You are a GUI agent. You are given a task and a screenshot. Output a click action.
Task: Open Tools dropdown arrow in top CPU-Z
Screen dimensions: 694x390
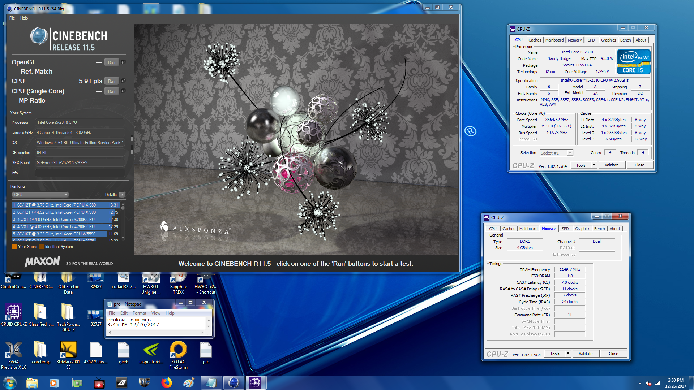click(594, 165)
